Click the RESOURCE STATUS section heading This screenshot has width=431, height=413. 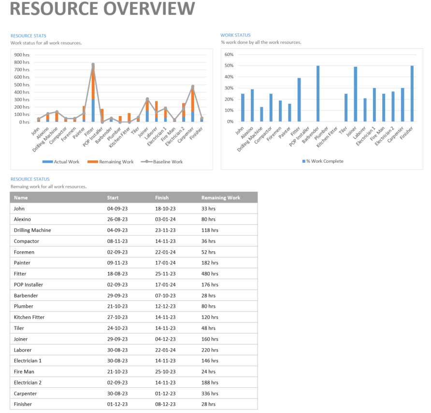click(x=30, y=179)
